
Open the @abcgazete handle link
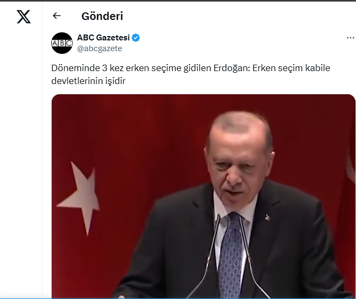click(x=100, y=48)
